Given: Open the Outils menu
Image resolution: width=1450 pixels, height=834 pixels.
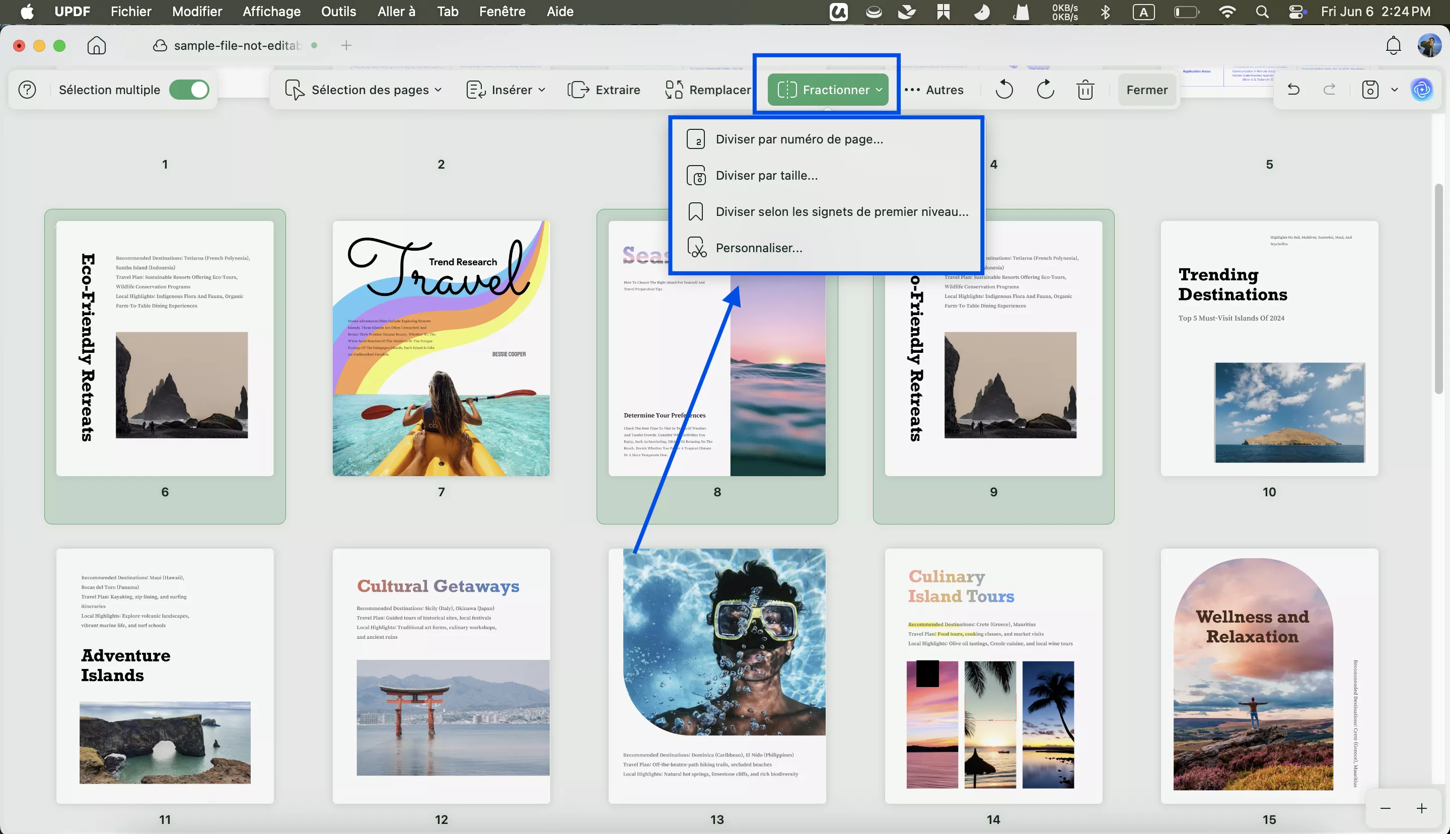Looking at the screenshot, I should pos(338,12).
